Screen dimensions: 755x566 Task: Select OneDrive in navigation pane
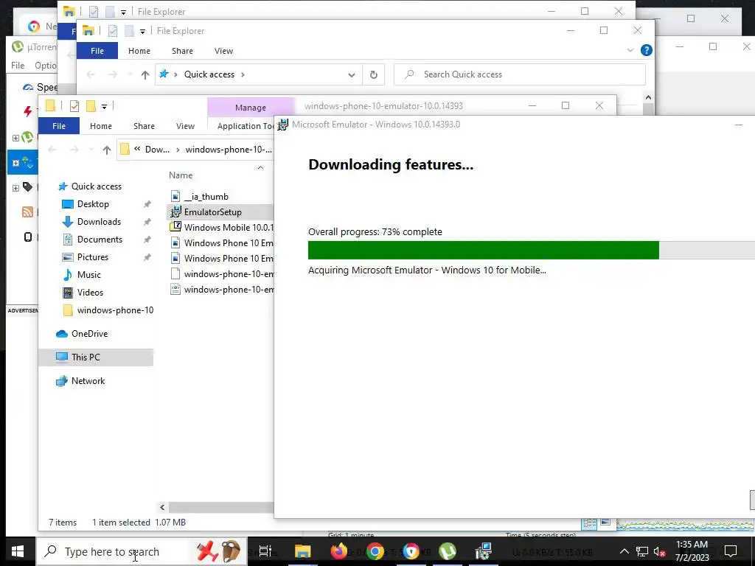point(89,334)
